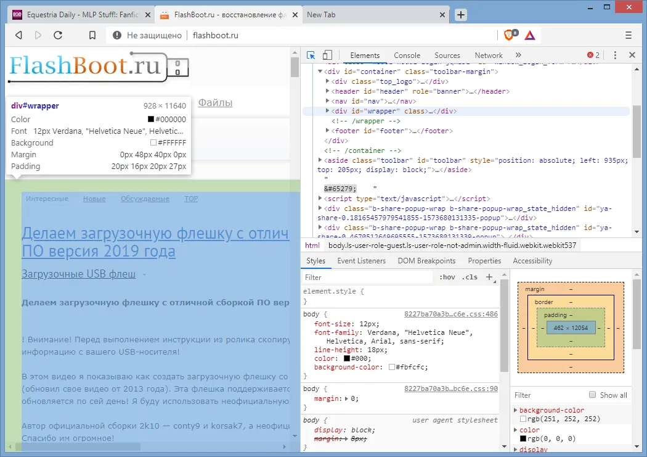Image resolution: width=647 pixels, height=457 pixels.
Task: Expand the margin shorthand in body rule
Action: (346, 399)
